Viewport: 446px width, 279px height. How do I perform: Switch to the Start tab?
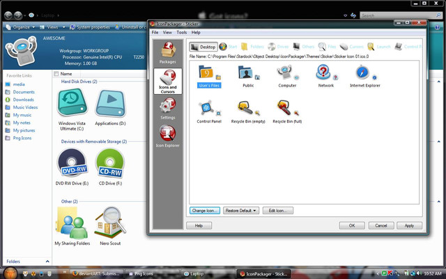pos(228,47)
